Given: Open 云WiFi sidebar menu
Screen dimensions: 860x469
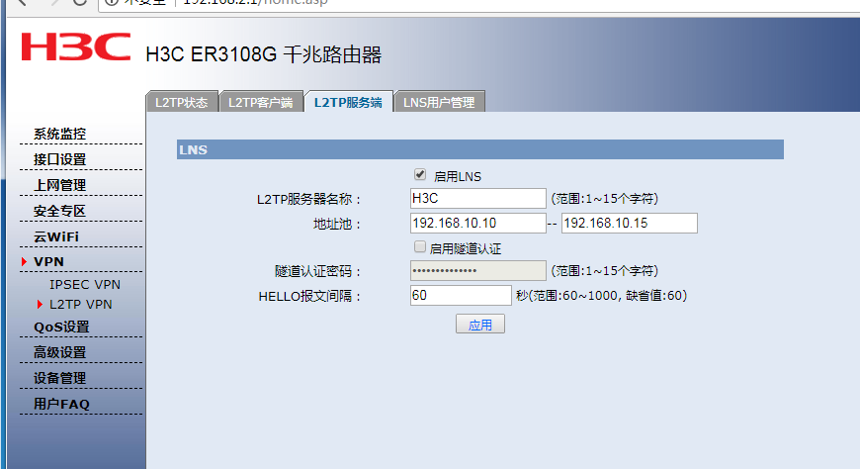Looking at the screenshot, I should click(x=56, y=236).
